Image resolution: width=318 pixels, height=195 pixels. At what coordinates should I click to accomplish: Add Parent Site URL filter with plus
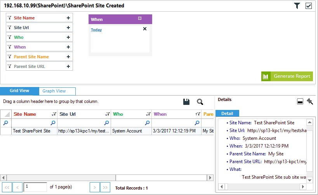tap(68, 66)
